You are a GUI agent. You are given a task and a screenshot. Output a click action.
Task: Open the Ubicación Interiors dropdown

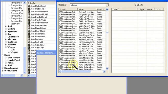(107, 5)
